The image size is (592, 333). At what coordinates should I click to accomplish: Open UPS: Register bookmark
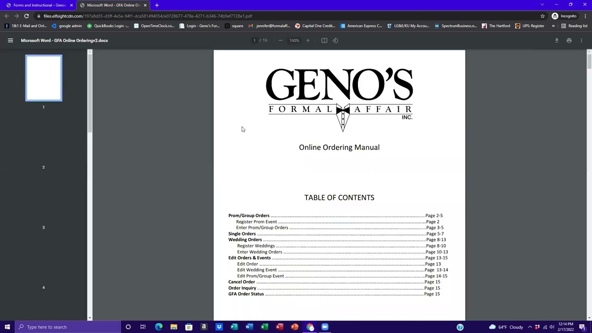pos(530,26)
